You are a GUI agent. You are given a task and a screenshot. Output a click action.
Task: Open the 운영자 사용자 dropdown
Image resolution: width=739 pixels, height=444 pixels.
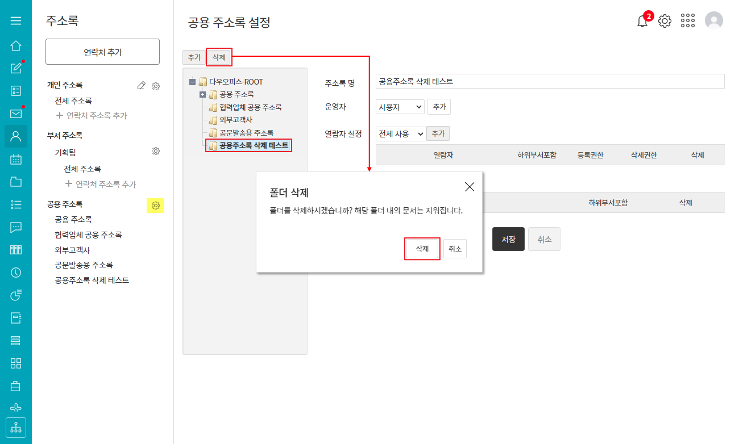[400, 107]
